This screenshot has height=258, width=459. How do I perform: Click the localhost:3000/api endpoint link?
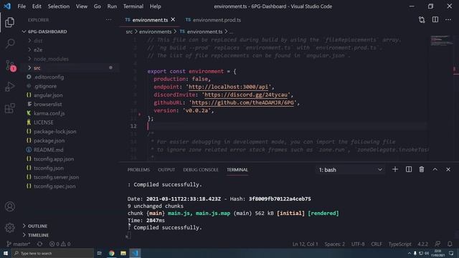point(228,87)
